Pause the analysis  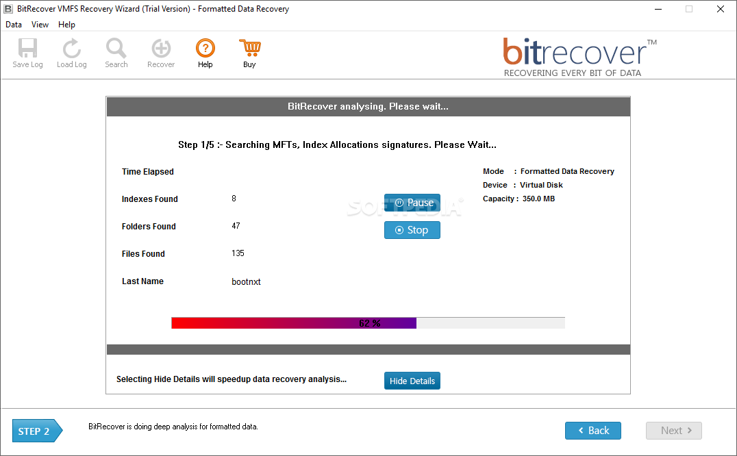tap(412, 203)
